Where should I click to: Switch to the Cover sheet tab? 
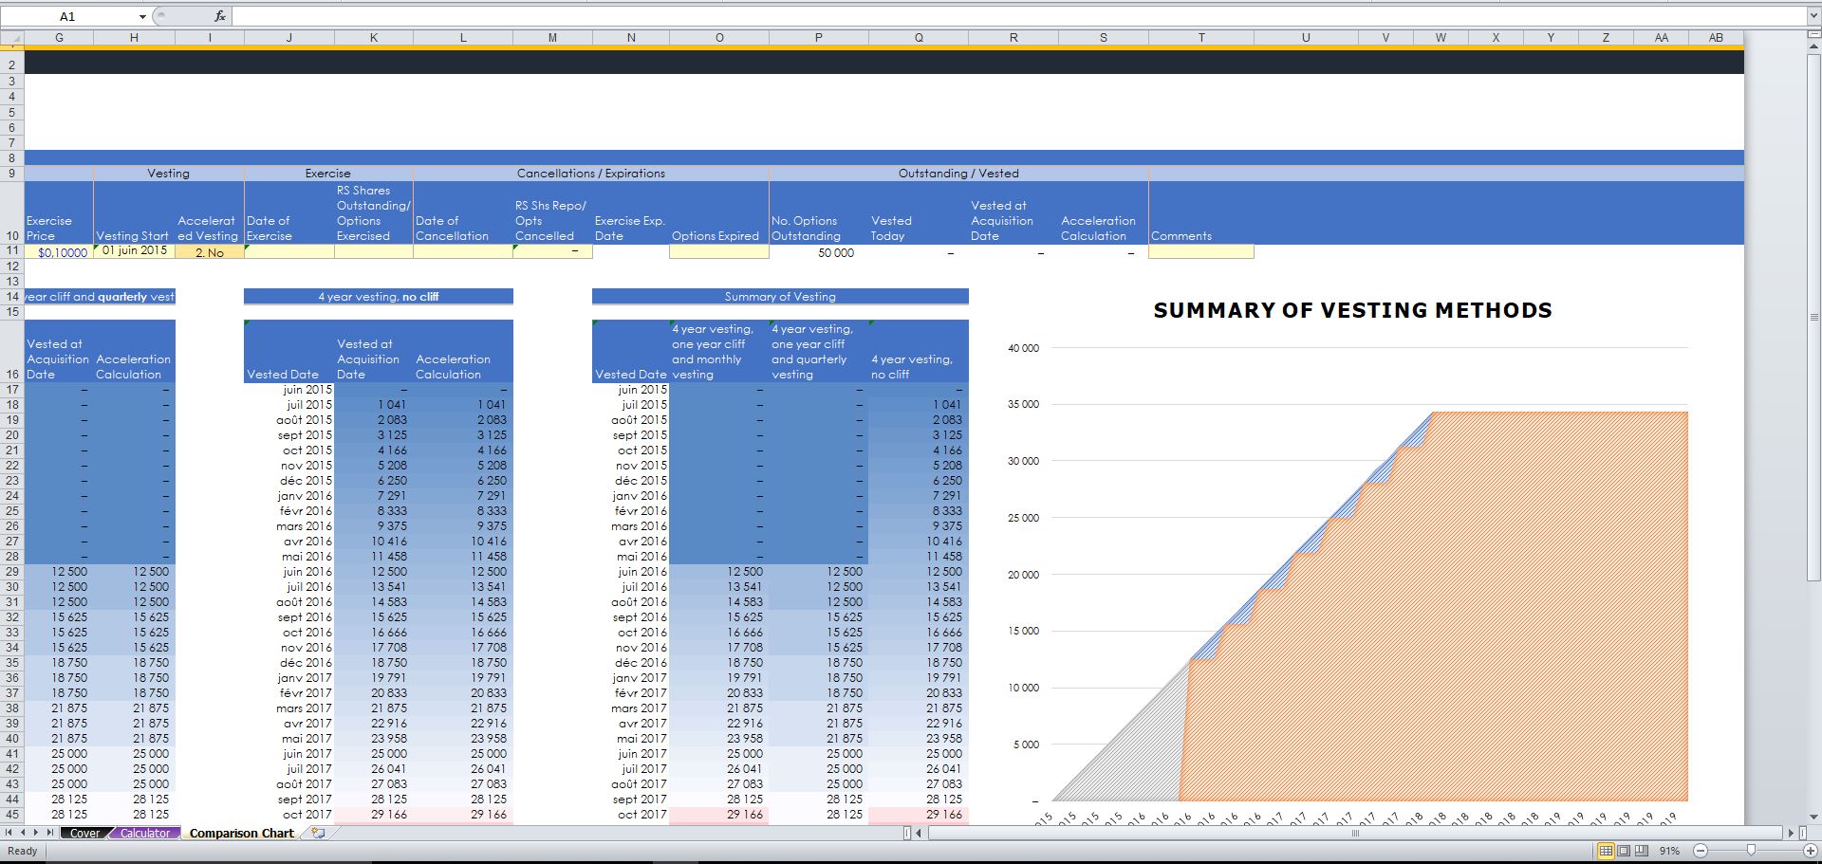click(x=84, y=833)
